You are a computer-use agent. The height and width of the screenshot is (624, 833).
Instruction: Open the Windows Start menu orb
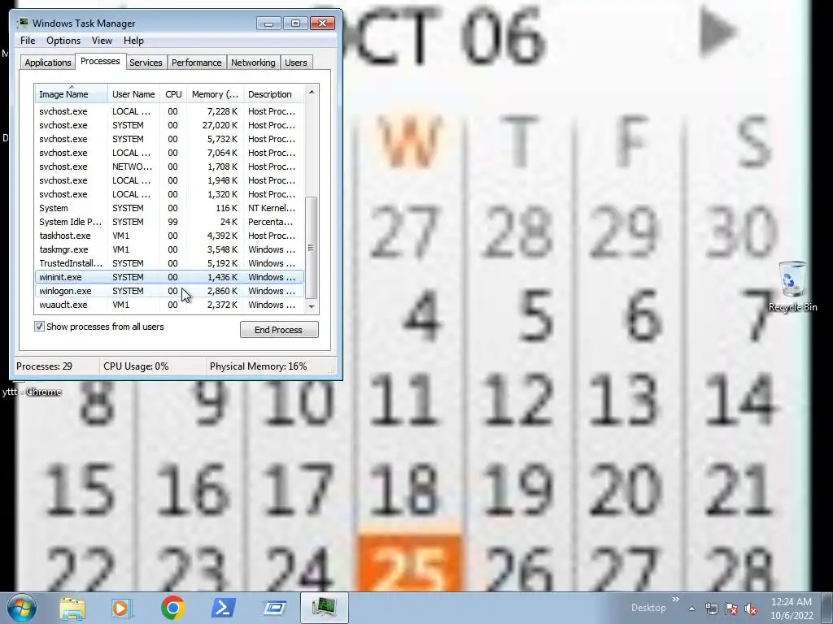tap(22, 608)
